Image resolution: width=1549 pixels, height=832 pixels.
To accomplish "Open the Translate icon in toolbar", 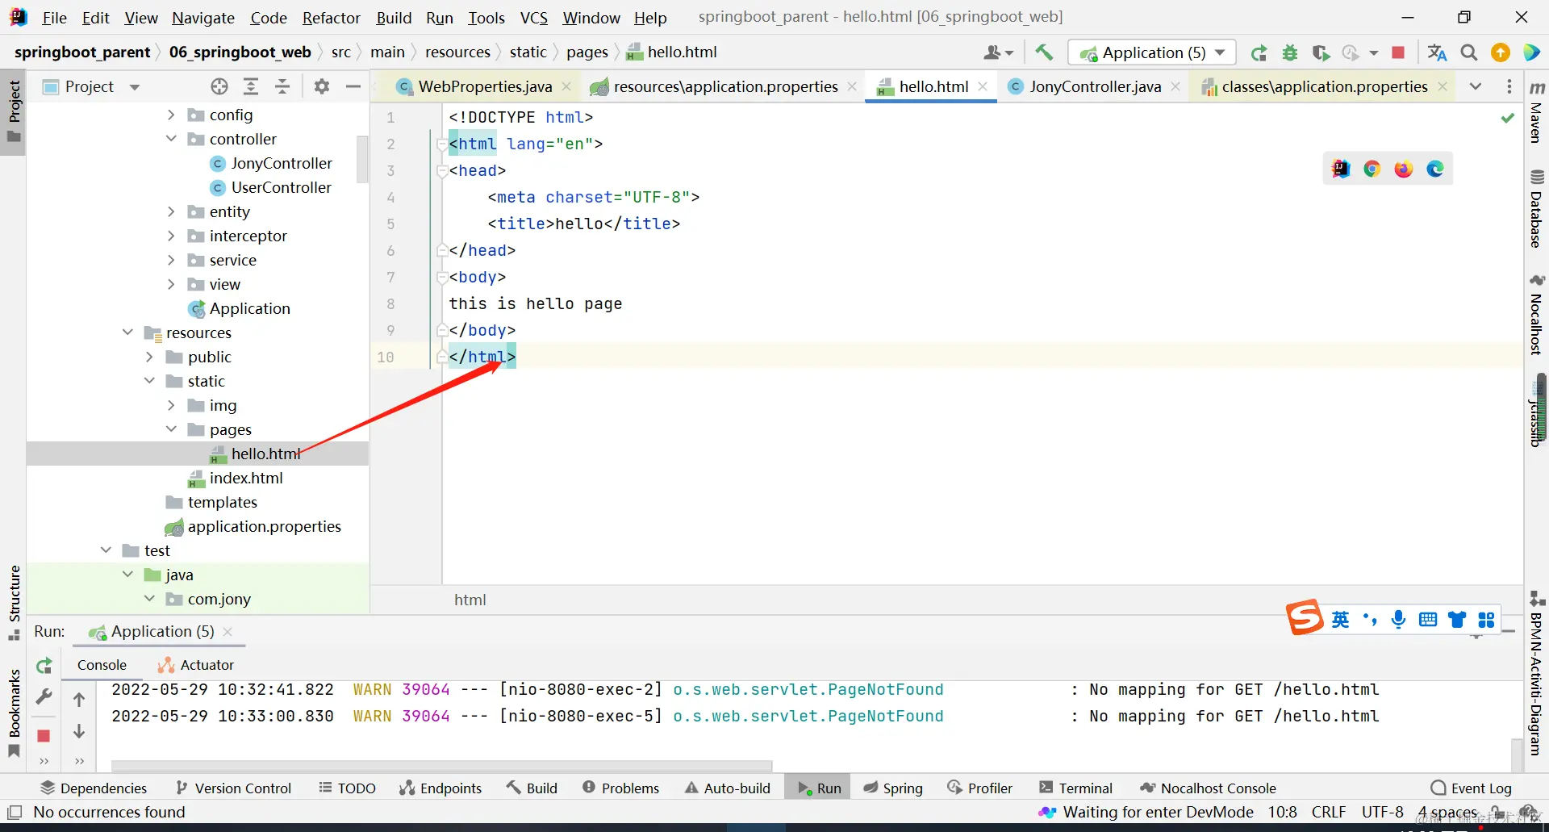I will 1437,53.
